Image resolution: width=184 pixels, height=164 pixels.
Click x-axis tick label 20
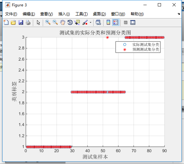[x=57, y=151]
